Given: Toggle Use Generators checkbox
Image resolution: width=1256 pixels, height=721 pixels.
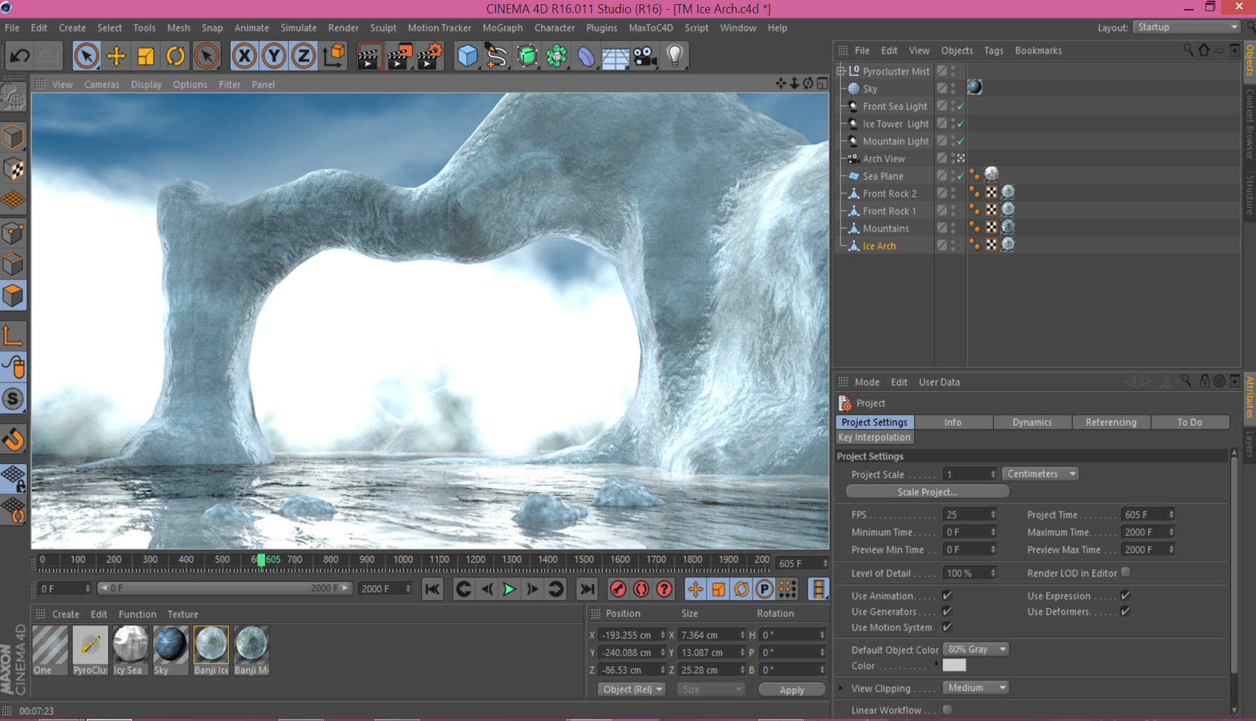Looking at the screenshot, I should [947, 611].
